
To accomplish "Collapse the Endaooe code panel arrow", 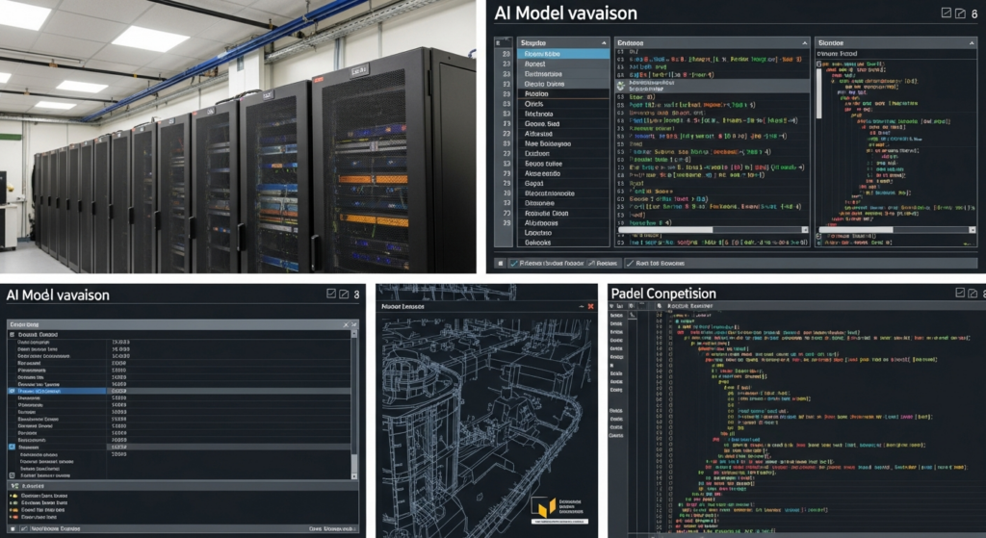I will tap(804, 42).
